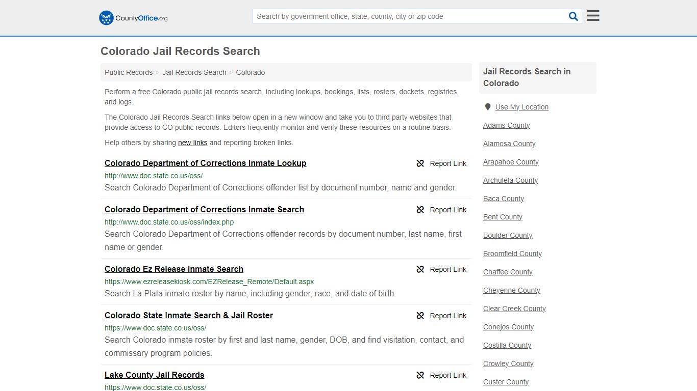Open Colorado Ez Release Inmate Search
The image size is (697, 391).
pos(174,269)
